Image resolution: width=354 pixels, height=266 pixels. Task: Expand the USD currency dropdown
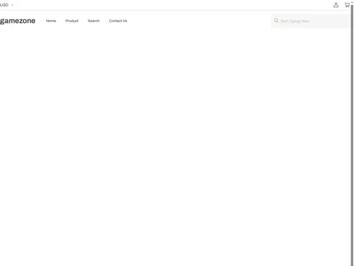[7, 5]
